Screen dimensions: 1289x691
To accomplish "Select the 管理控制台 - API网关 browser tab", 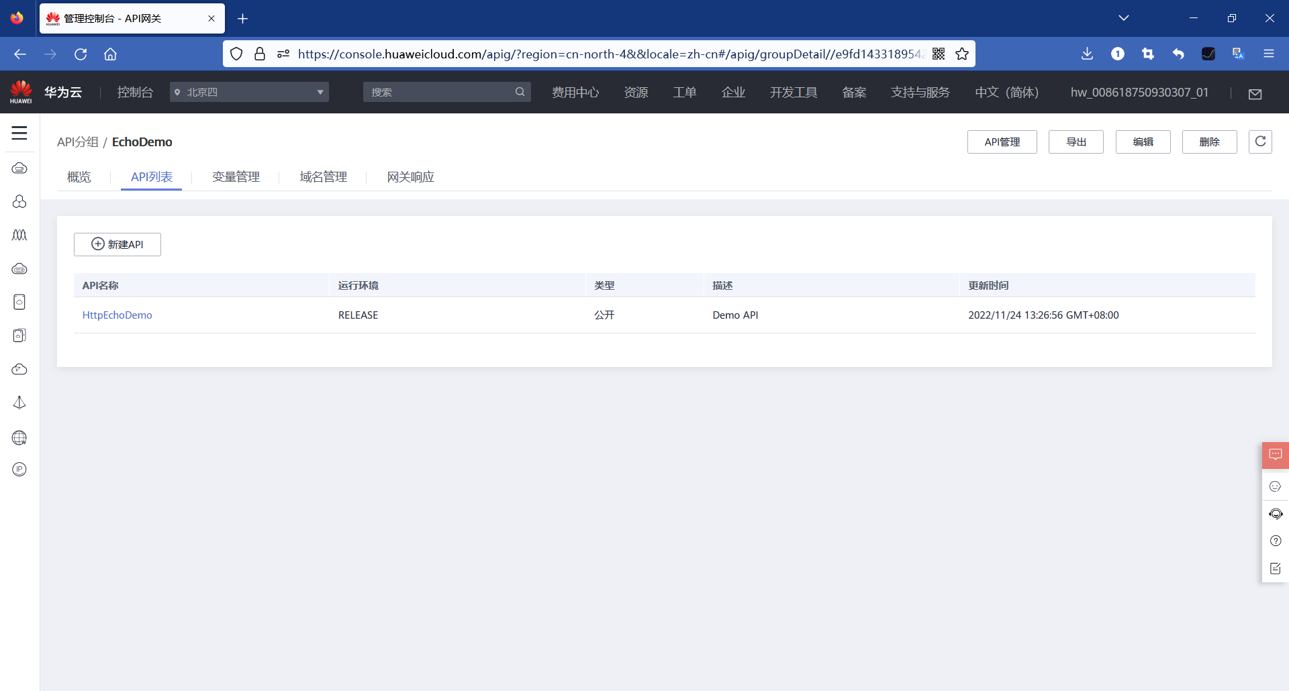I will point(132,18).
